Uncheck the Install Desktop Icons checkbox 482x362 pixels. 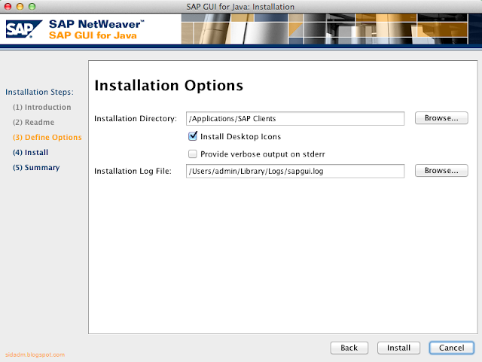coord(193,136)
